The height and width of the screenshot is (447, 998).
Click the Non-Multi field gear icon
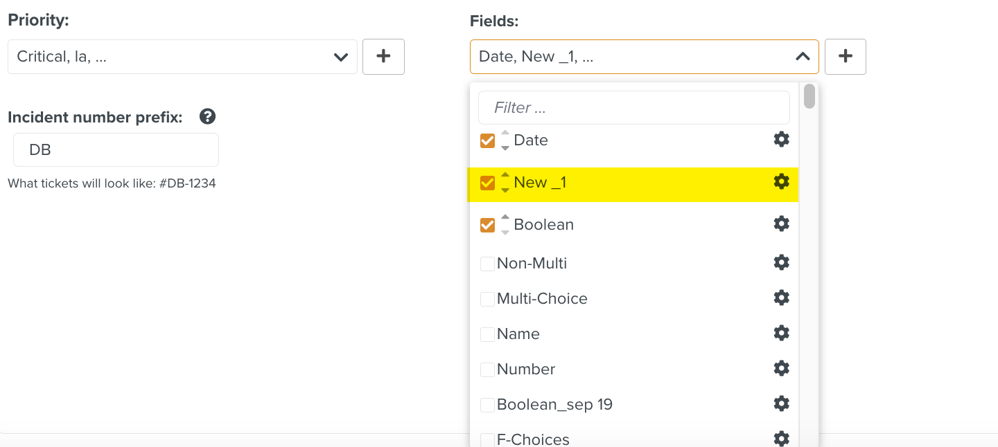pos(781,262)
